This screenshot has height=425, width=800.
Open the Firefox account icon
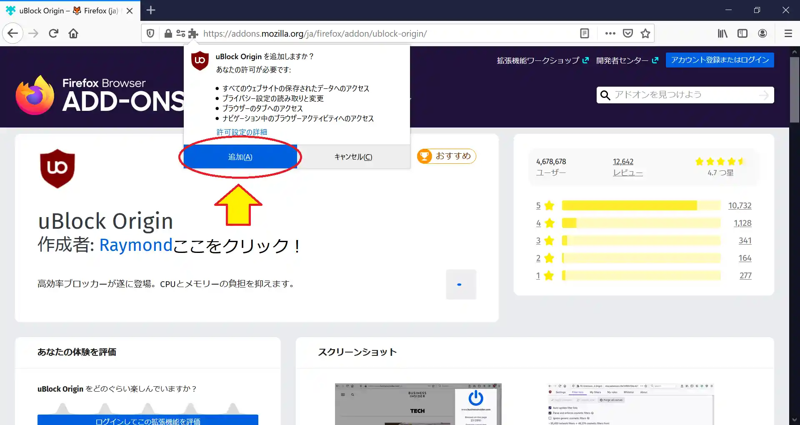tap(762, 33)
